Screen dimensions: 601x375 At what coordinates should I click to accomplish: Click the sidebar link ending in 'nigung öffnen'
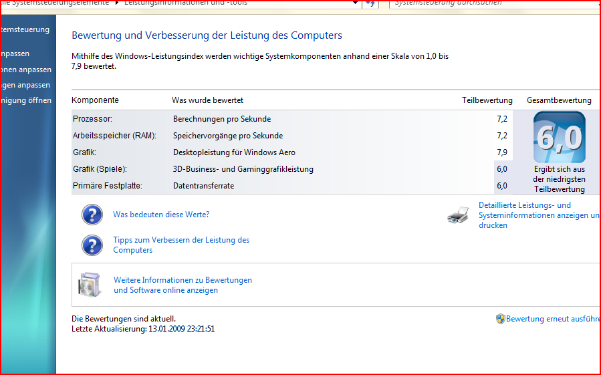tap(27, 100)
